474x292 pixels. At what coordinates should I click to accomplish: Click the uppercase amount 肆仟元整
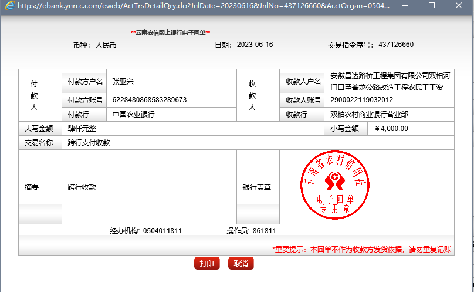82,128
